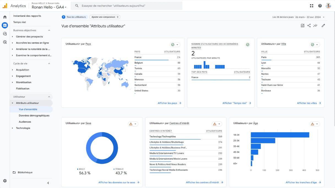Click the 18-24 age bar
The width and height of the screenshot is (335, 188).
pos(280,135)
